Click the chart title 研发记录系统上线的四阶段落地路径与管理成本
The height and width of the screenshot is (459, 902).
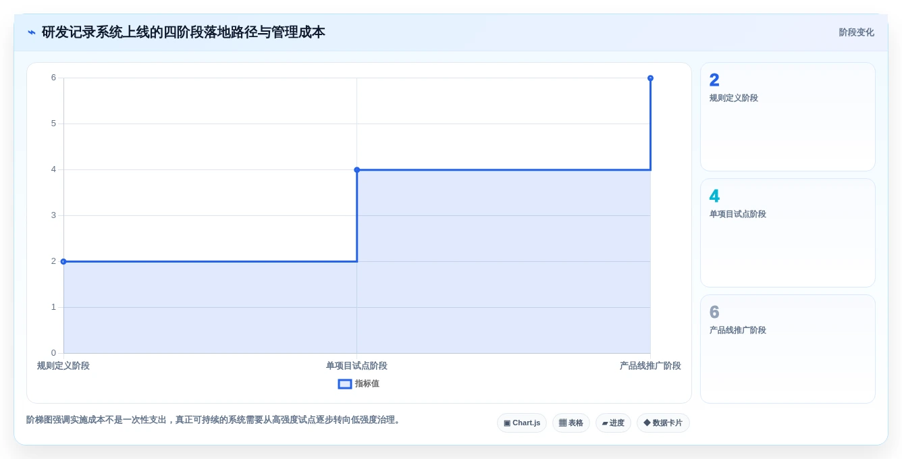[184, 32]
